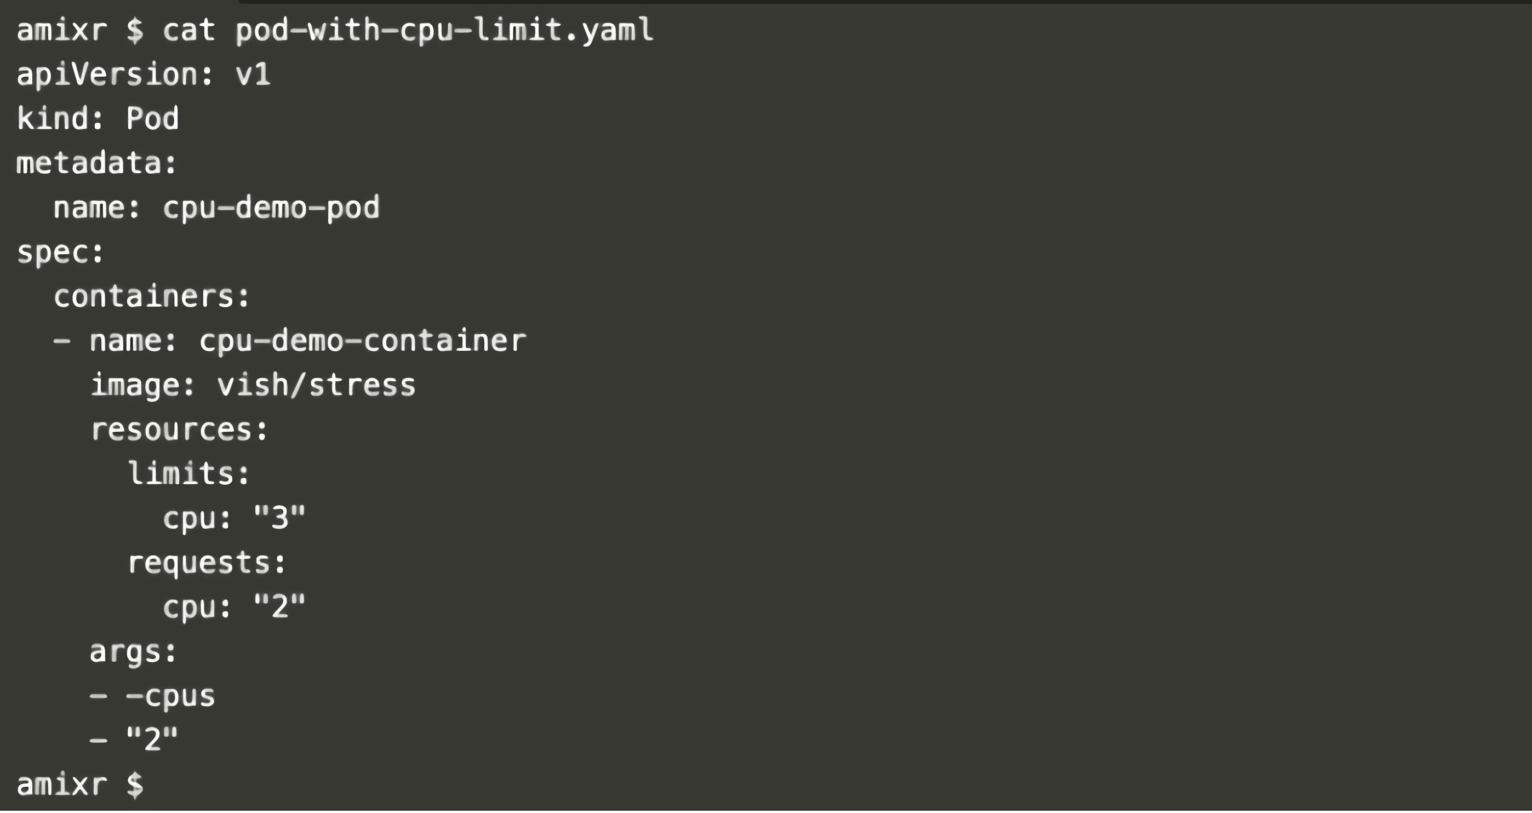Viewport: 1532px width, 813px height.
Task: Click the resources: key
Action: pyautogui.click(x=179, y=430)
